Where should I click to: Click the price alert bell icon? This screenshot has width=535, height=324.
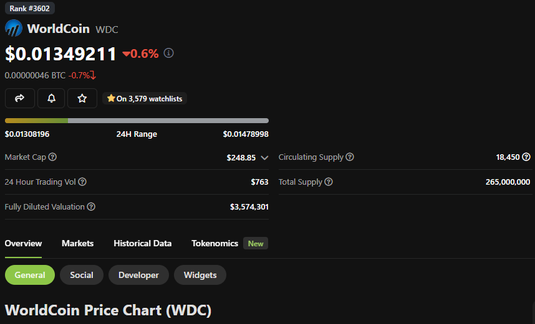click(51, 98)
